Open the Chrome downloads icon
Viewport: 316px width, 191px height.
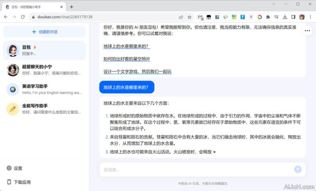tap(285, 17)
